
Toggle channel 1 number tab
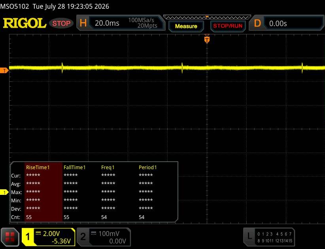(28, 237)
